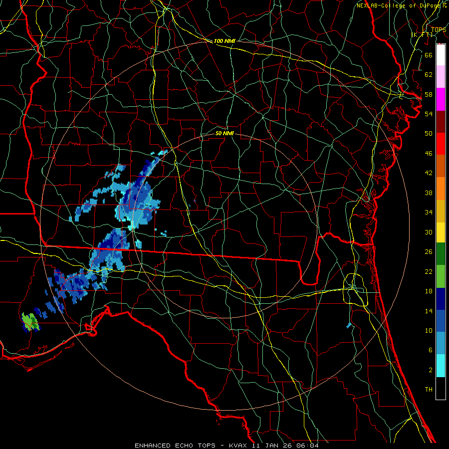Click the '2' legend value label
Viewport: 449px width, 449px height.
point(430,370)
